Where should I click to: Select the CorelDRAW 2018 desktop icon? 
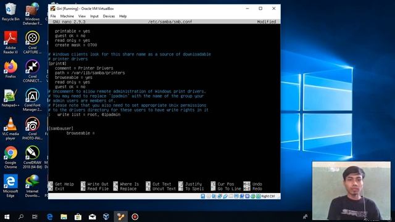[32, 157]
